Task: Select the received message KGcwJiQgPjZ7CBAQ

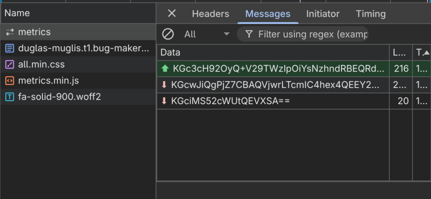Action: point(294,85)
